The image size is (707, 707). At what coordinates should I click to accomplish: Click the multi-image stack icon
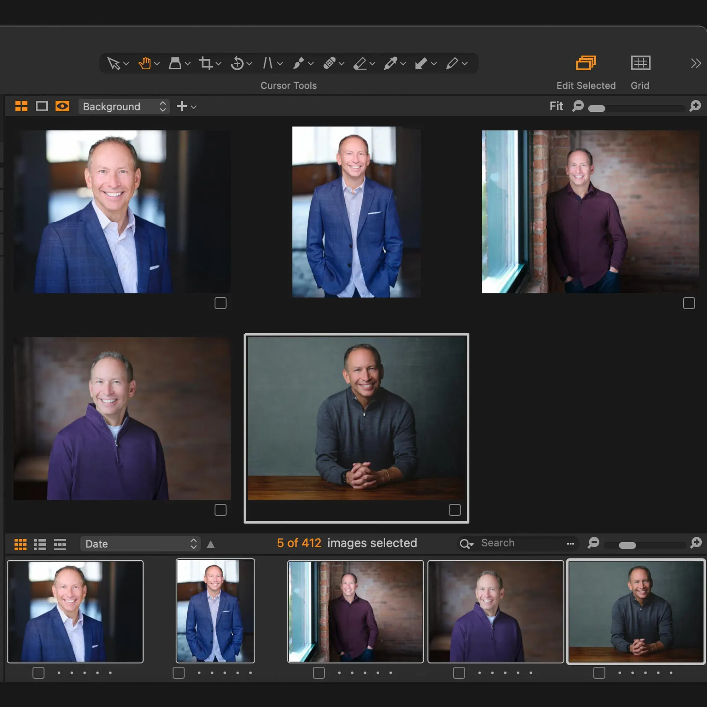(586, 63)
